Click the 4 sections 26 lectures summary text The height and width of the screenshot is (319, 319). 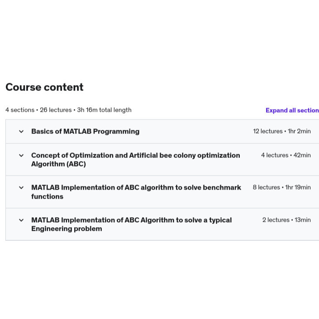[x=38, y=110]
